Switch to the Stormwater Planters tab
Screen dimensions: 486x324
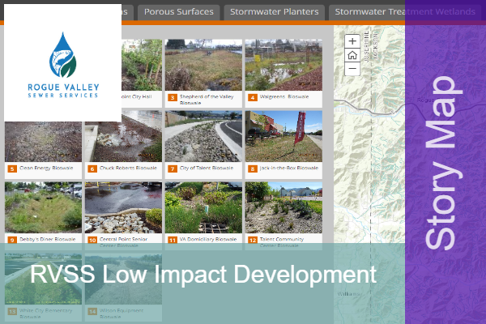coord(274,12)
